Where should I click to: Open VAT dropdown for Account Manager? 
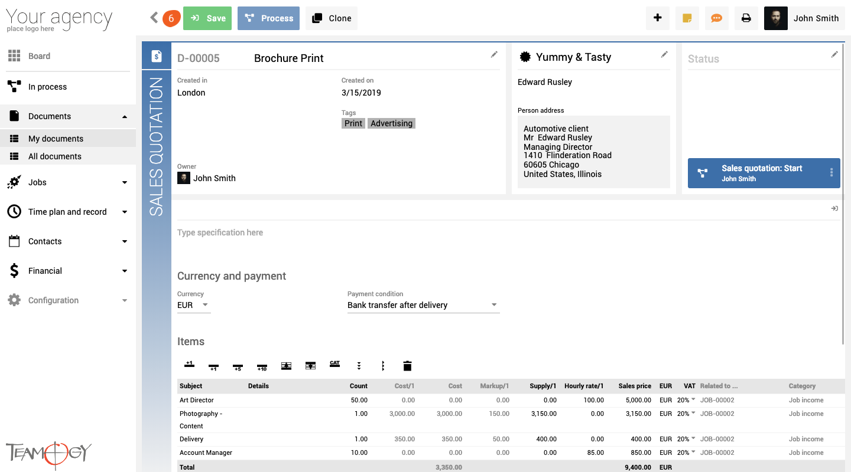(x=686, y=453)
